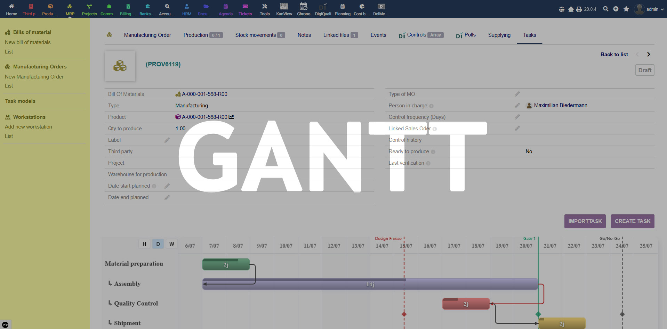Open the Agenda calendar icon
This screenshot has width=667, height=329.
(225, 7)
